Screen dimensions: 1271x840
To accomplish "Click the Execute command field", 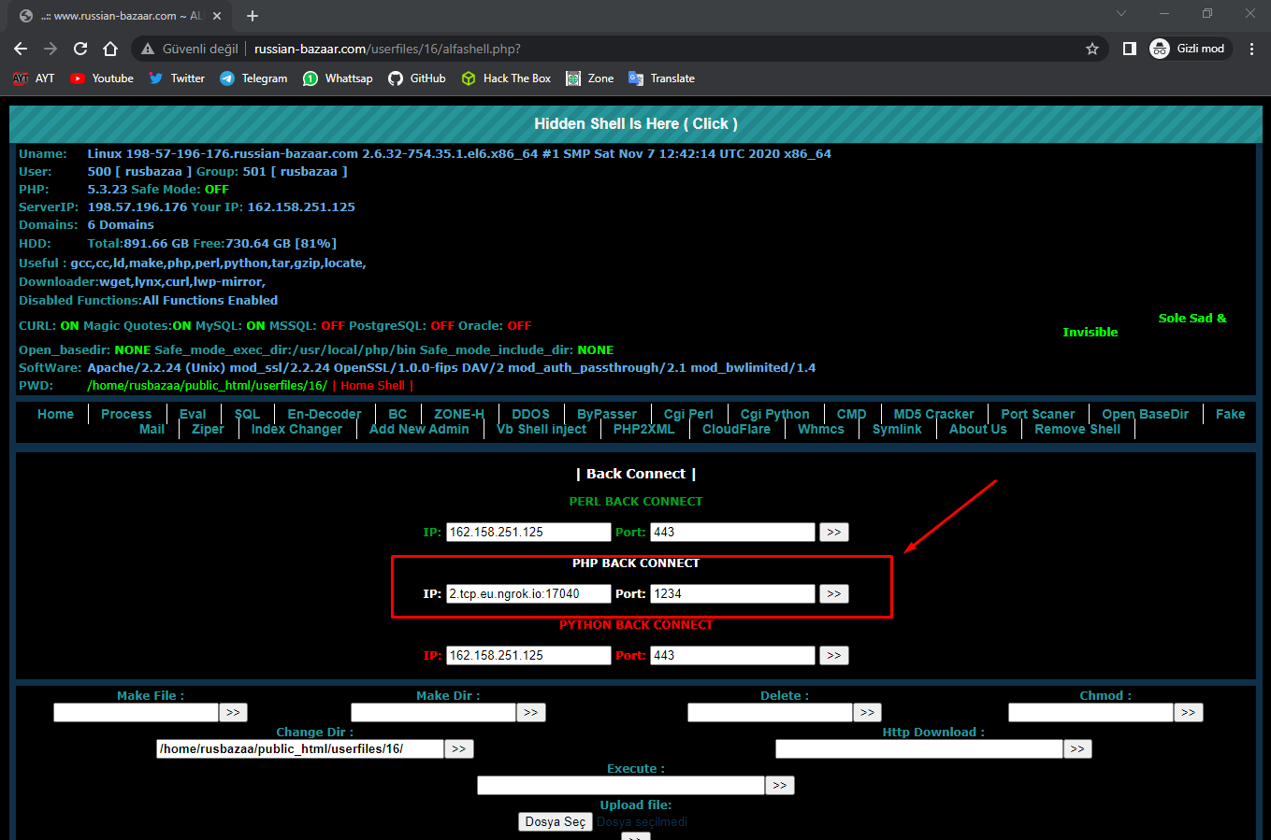I will pyautogui.click(x=621, y=785).
